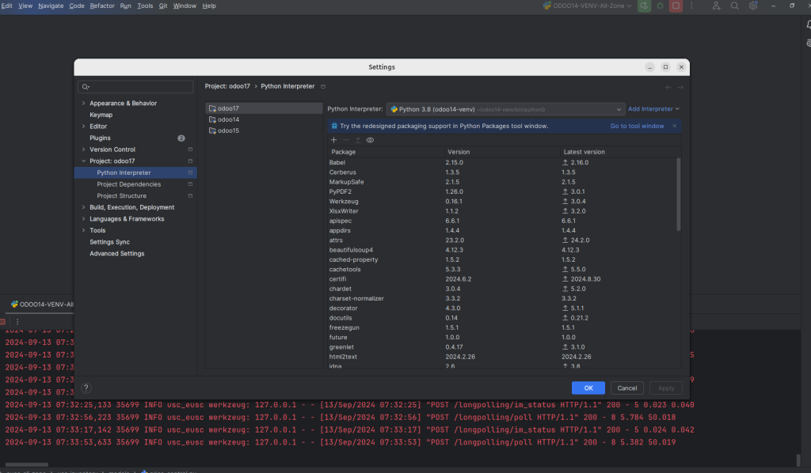Open the more actions kebab in main toolbar
Screen dimensions: 811x473
click(x=691, y=6)
